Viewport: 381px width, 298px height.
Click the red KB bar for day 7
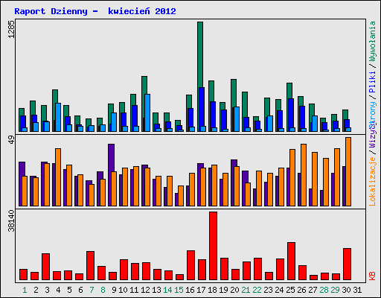click(90, 266)
